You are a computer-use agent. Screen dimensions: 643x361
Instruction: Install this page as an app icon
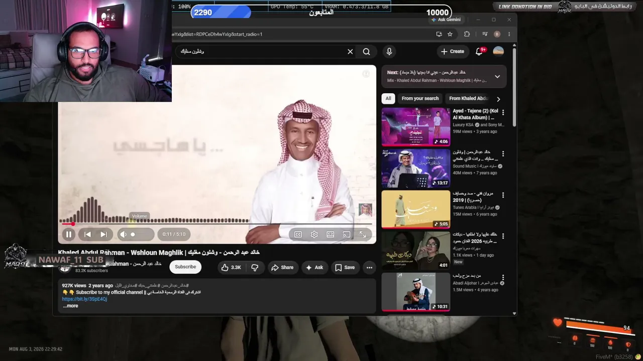(439, 34)
